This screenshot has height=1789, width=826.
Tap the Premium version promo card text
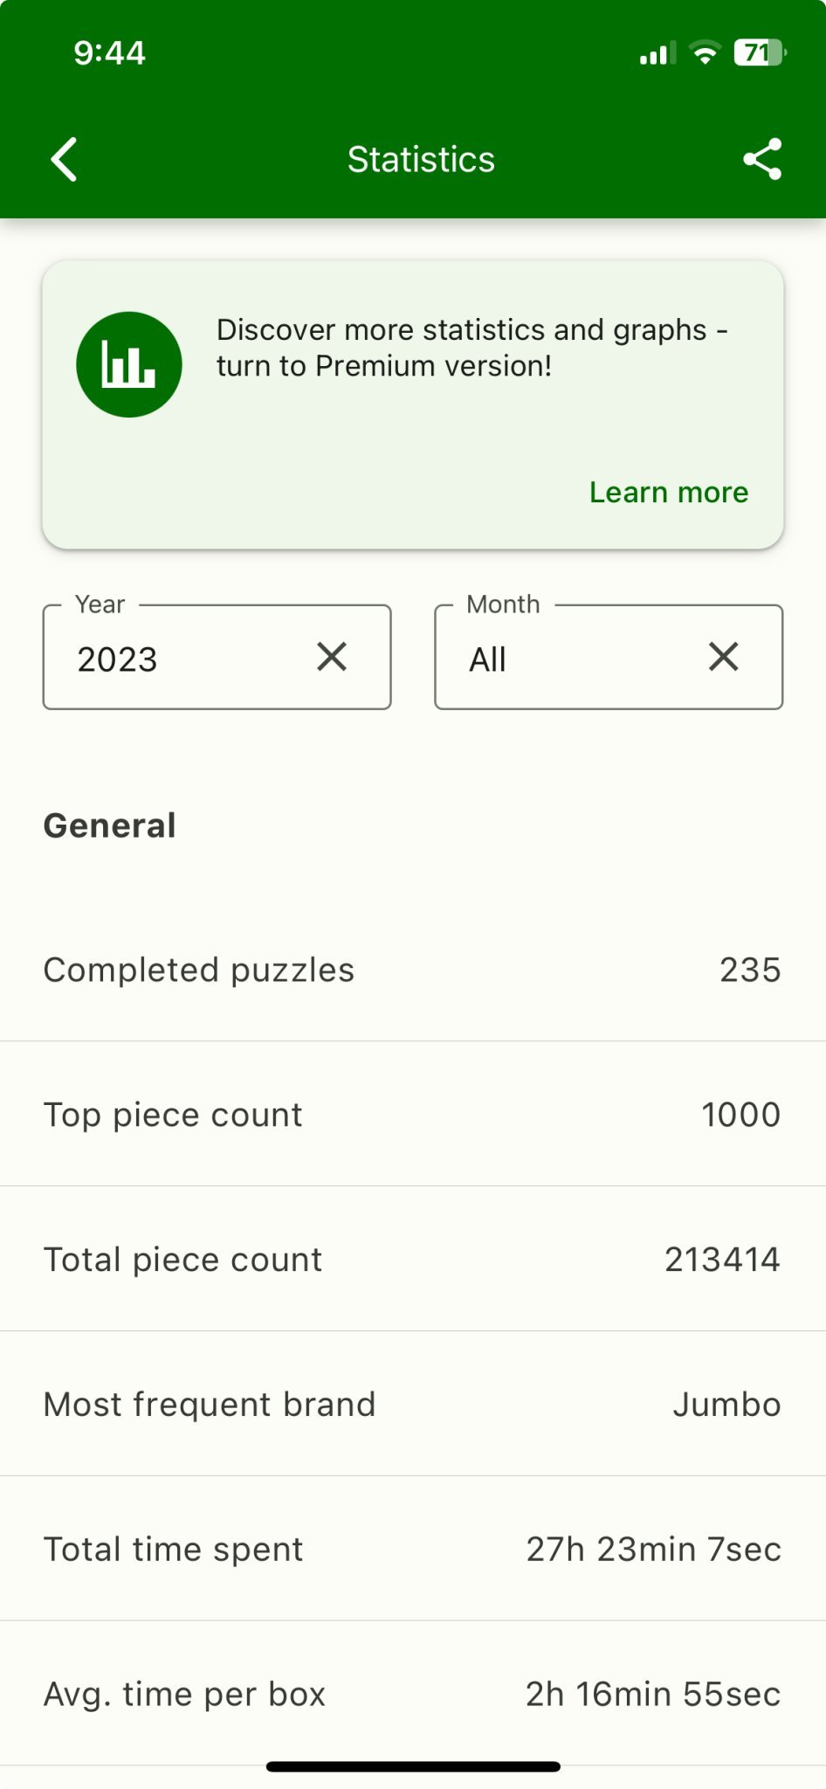pos(472,348)
